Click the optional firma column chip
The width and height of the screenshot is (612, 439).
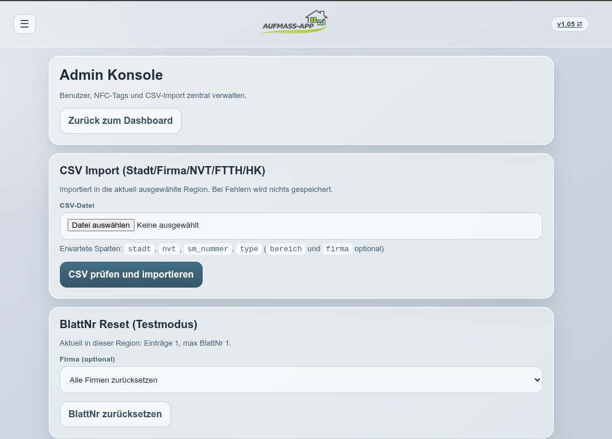(x=337, y=249)
